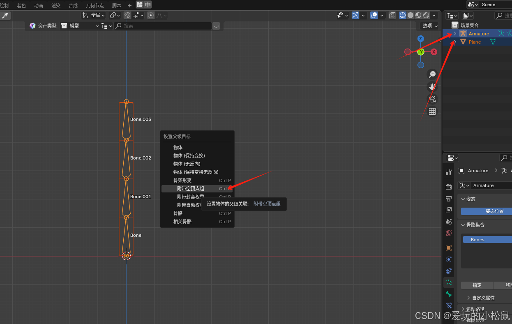Screen dimensions: 512x324
Task: Toggle viewport overlays display
Action: [374, 15]
